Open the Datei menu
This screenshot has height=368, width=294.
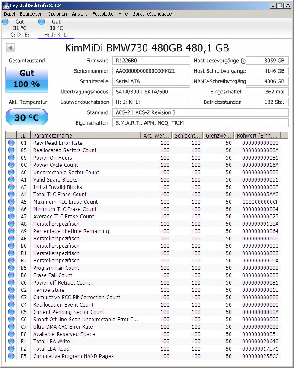tap(10, 14)
